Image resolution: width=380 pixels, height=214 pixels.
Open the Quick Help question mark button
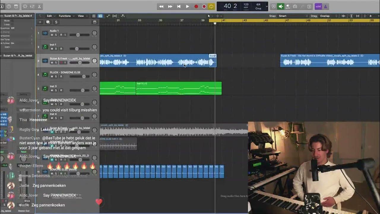tap(9, 6)
